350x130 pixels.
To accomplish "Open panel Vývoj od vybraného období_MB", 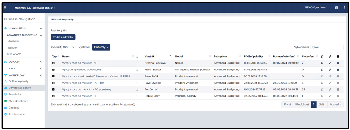I will click(x=82, y=70).
